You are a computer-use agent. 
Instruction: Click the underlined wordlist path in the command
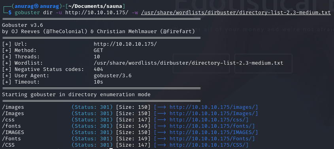[x=236, y=13]
